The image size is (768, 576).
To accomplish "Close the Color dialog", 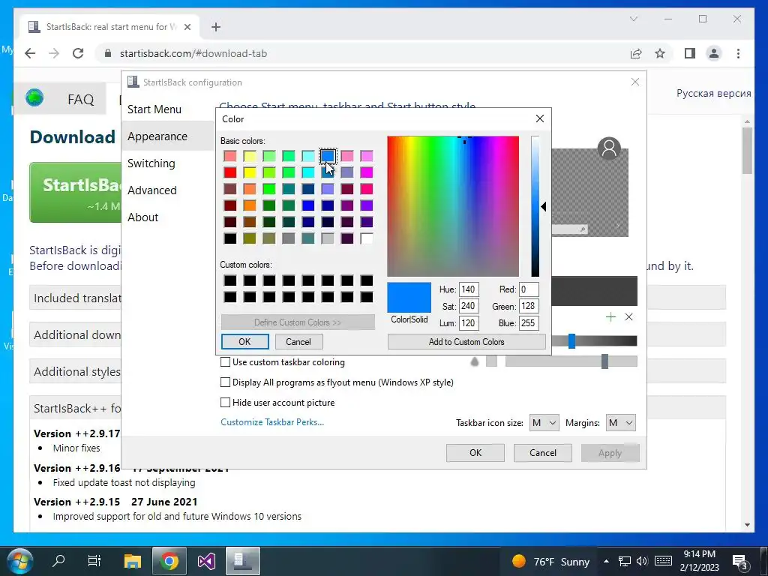I will 540,118.
